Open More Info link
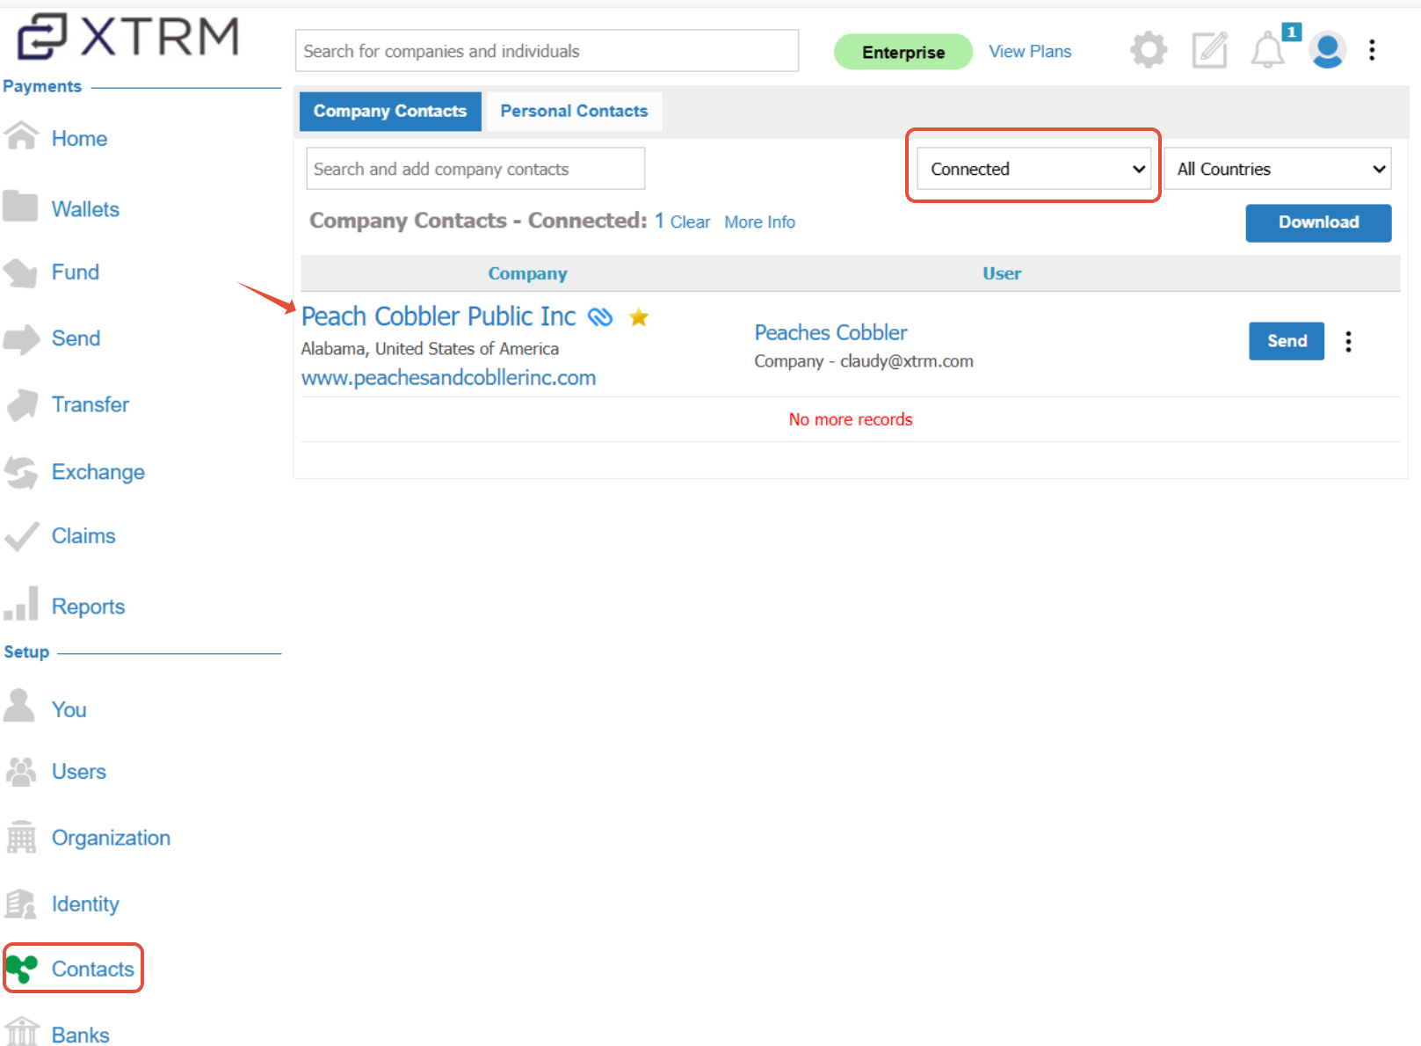This screenshot has width=1421, height=1046. [x=759, y=222]
